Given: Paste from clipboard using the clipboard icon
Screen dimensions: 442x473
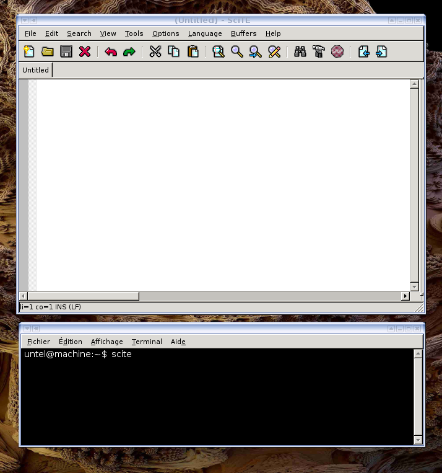Looking at the screenshot, I should [193, 52].
